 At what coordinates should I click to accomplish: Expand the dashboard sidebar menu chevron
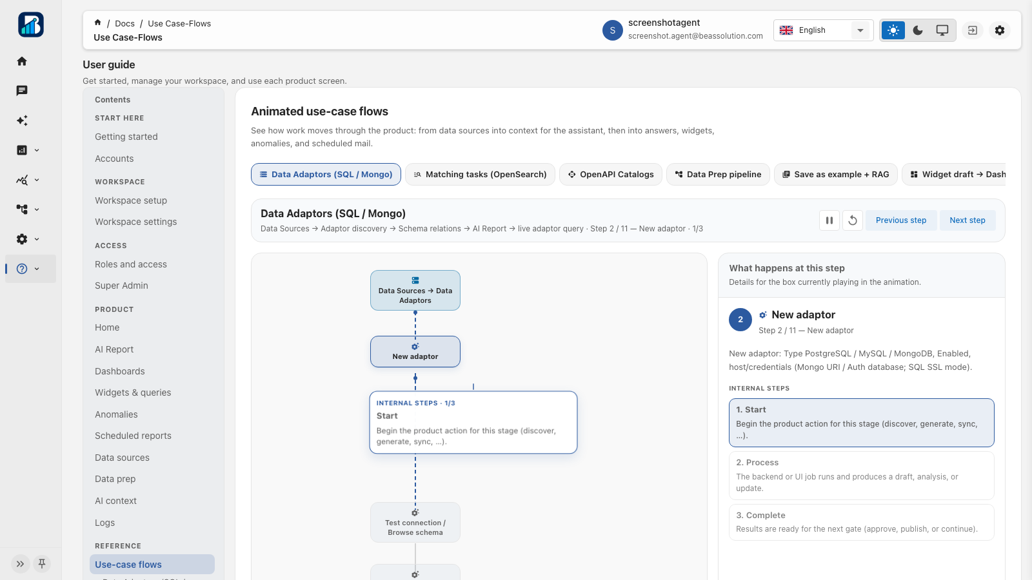[37, 150]
